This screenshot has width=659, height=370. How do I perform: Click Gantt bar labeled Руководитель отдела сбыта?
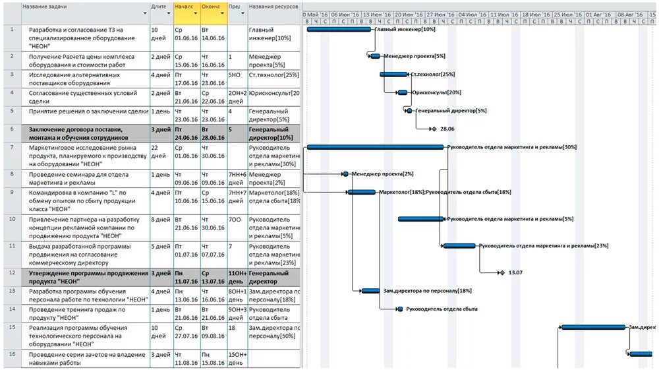(400, 309)
